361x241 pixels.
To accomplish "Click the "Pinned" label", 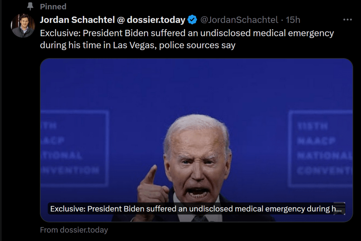I will click(53, 7).
